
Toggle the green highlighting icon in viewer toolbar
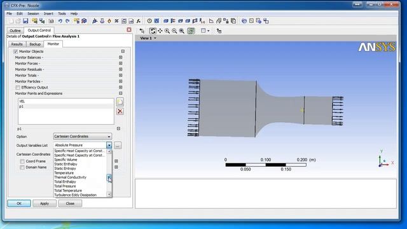[191, 31]
